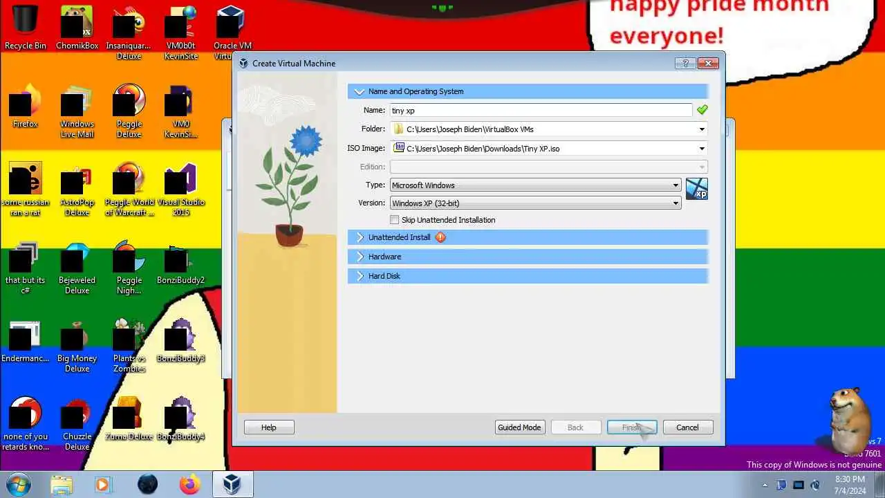This screenshot has width=885, height=498.
Task: Select the Big Money Deluxe desktop icon
Action: 77,345
